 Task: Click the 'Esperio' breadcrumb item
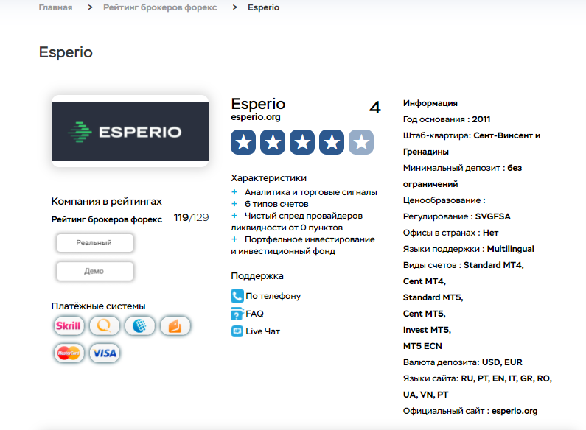pos(263,7)
